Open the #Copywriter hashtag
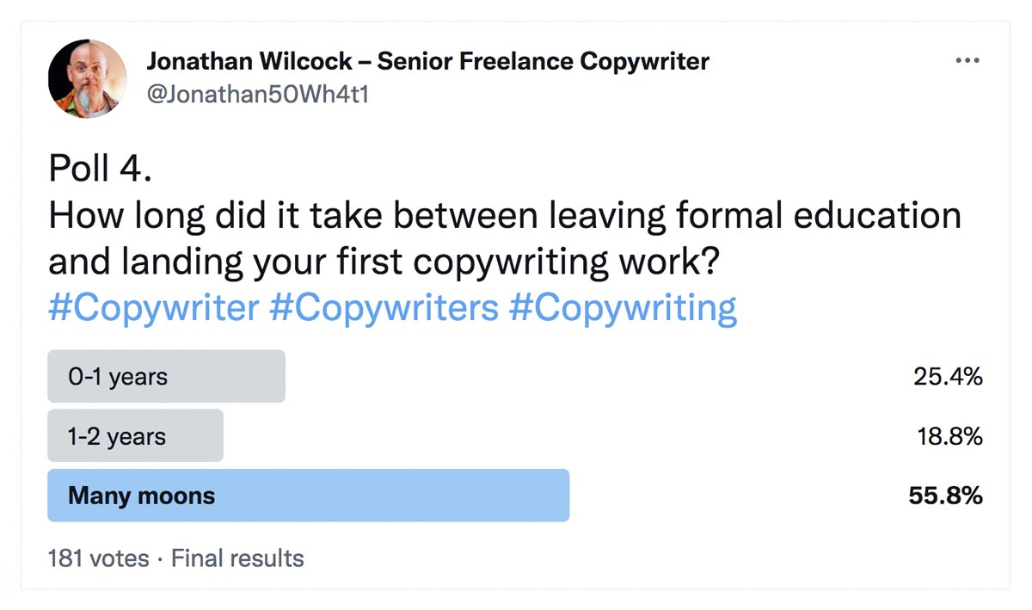 (x=154, y=308)
